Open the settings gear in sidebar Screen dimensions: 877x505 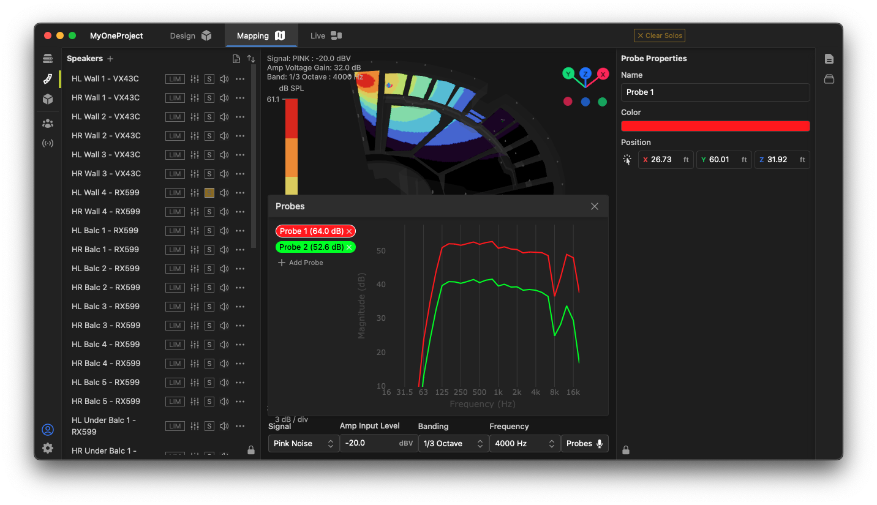tap(48, 448)
